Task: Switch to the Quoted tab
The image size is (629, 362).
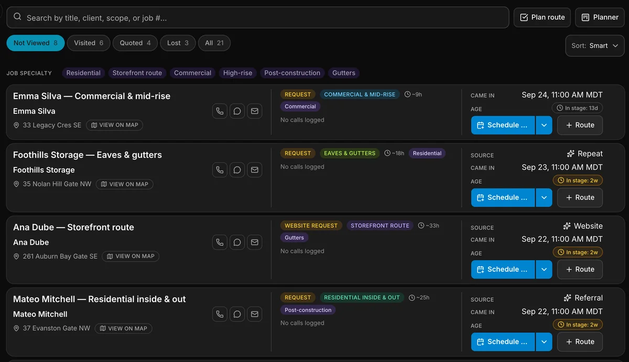Action: 135,43
